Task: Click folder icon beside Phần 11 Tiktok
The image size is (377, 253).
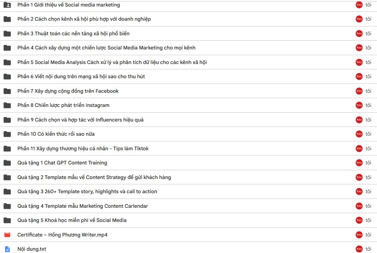Action: pyautogui.click(x=7, y=148)
